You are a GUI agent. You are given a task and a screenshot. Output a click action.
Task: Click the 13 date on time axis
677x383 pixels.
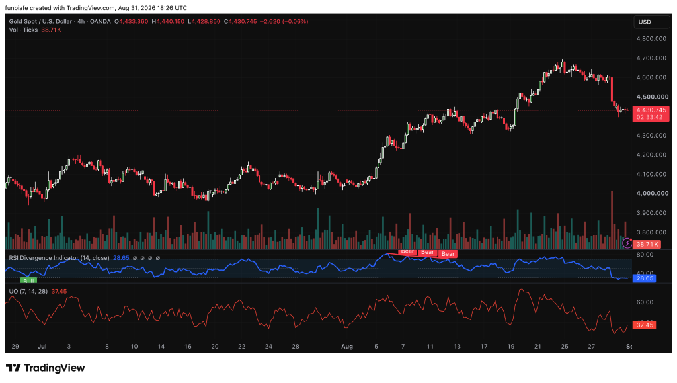coord(457,347)
